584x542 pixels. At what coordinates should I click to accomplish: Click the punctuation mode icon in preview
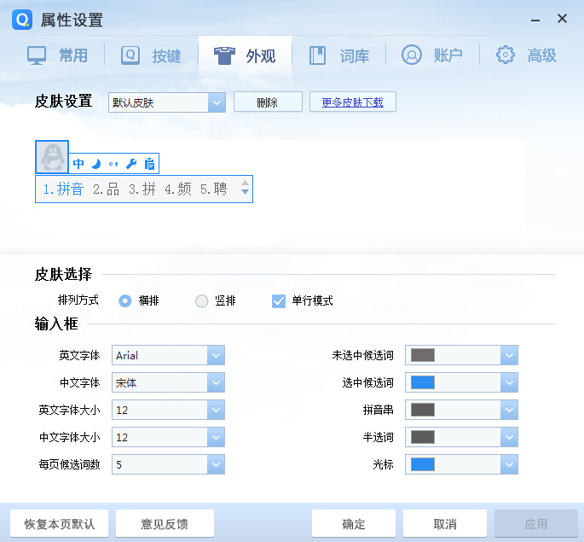(113, 164)
